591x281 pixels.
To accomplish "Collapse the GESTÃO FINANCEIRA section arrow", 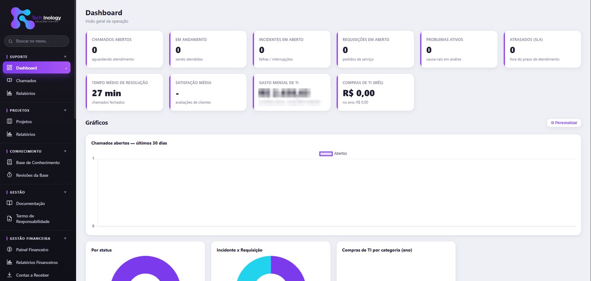I will (65, 238).
